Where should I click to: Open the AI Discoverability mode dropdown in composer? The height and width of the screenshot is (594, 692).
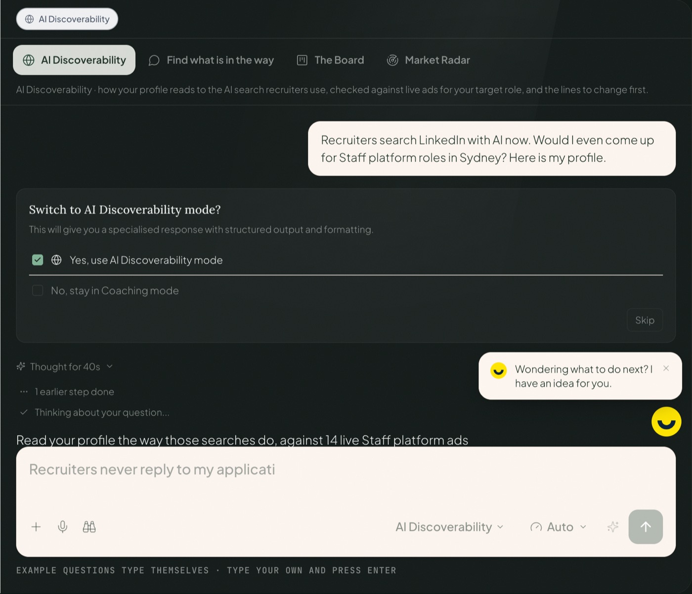[449, 527]
